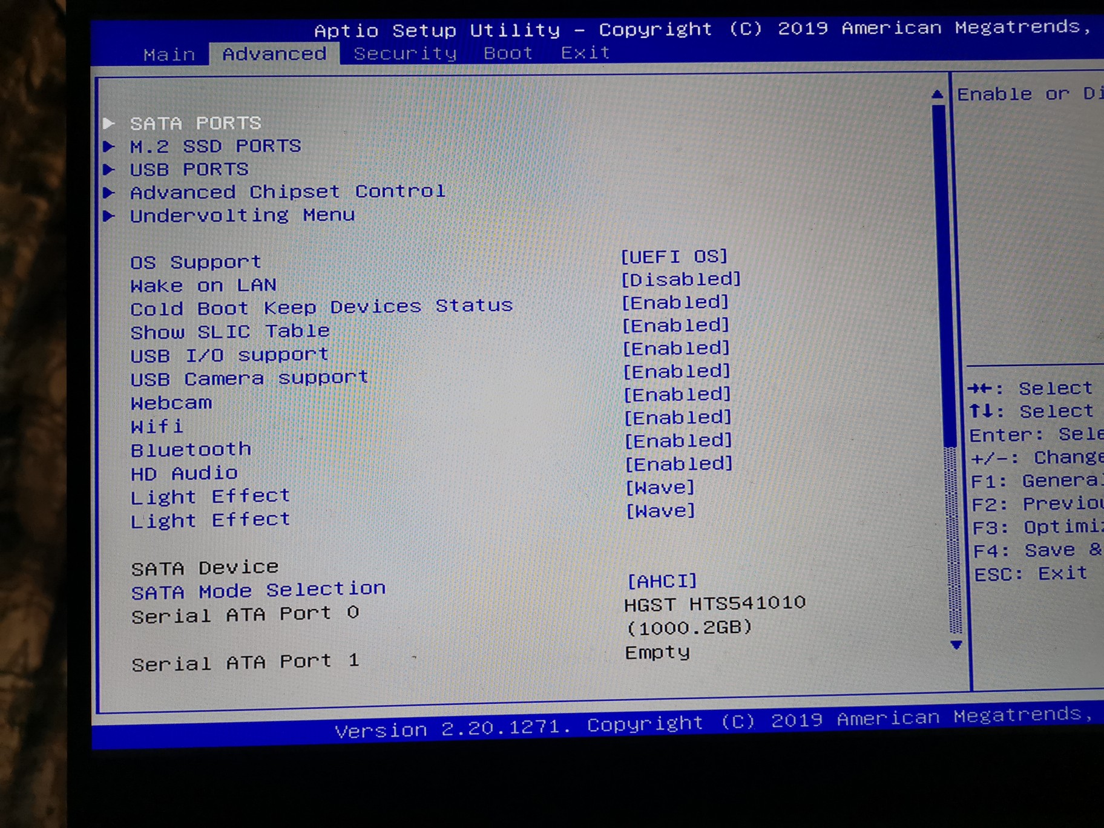The image size is (1104, 828).
Task: Click the F3: Optimized help entry
Action: (1037, 527)
